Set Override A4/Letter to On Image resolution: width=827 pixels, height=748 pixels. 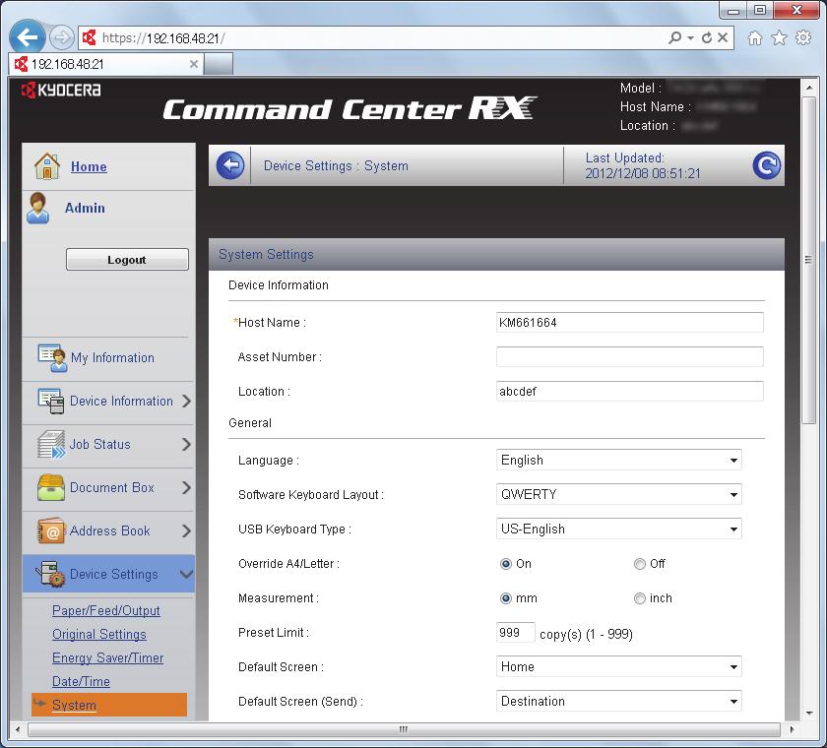pos(506,564)
